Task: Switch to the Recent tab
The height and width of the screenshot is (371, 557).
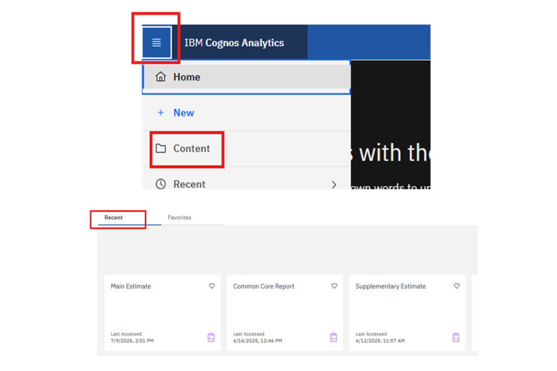Action: pos(114,218)
